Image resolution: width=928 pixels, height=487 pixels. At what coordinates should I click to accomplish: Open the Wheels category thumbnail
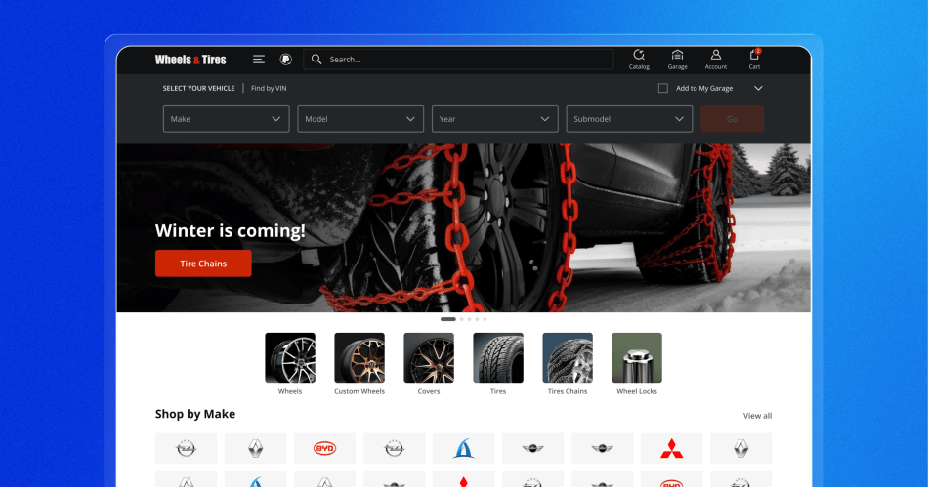[290, 357]
